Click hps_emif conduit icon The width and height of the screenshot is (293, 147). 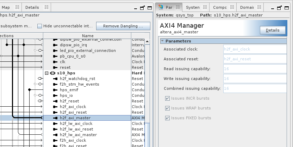click(x=55, y=90)
